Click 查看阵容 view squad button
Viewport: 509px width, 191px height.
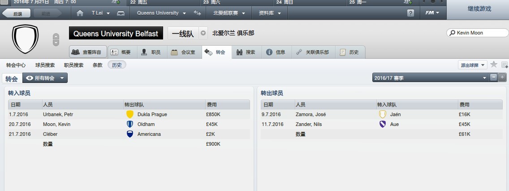tap(88, 52)
